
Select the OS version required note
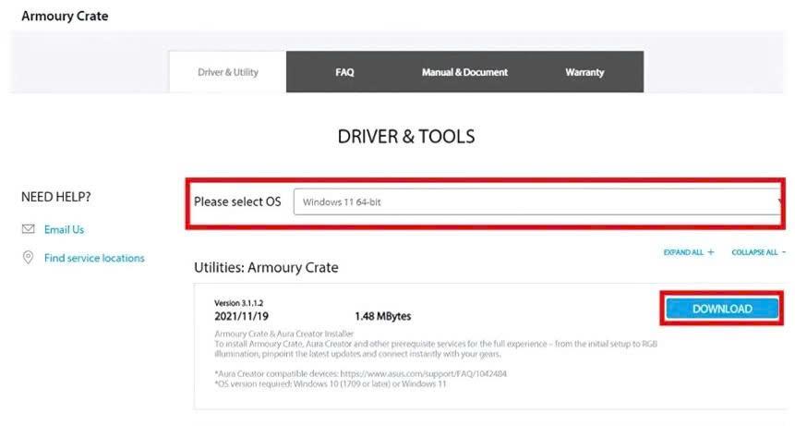331,383
